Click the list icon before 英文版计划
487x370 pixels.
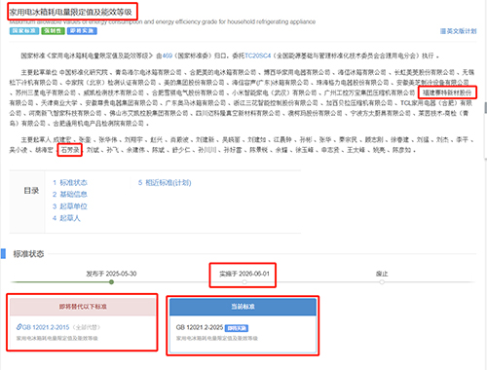(x=443, y=31)
